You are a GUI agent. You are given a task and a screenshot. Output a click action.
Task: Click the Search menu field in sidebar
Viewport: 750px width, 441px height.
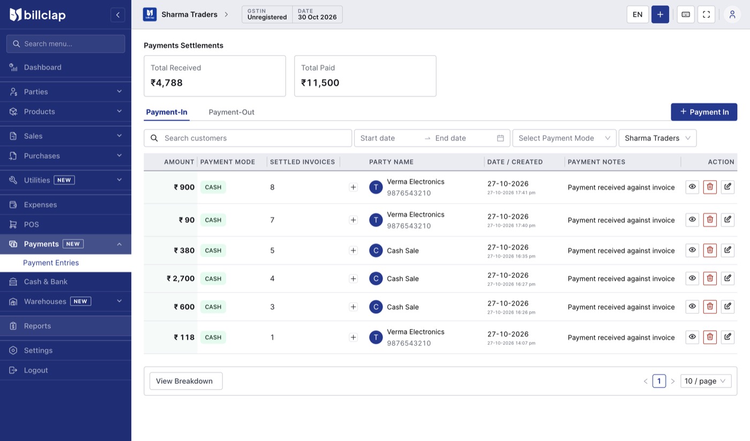(65, 44)
